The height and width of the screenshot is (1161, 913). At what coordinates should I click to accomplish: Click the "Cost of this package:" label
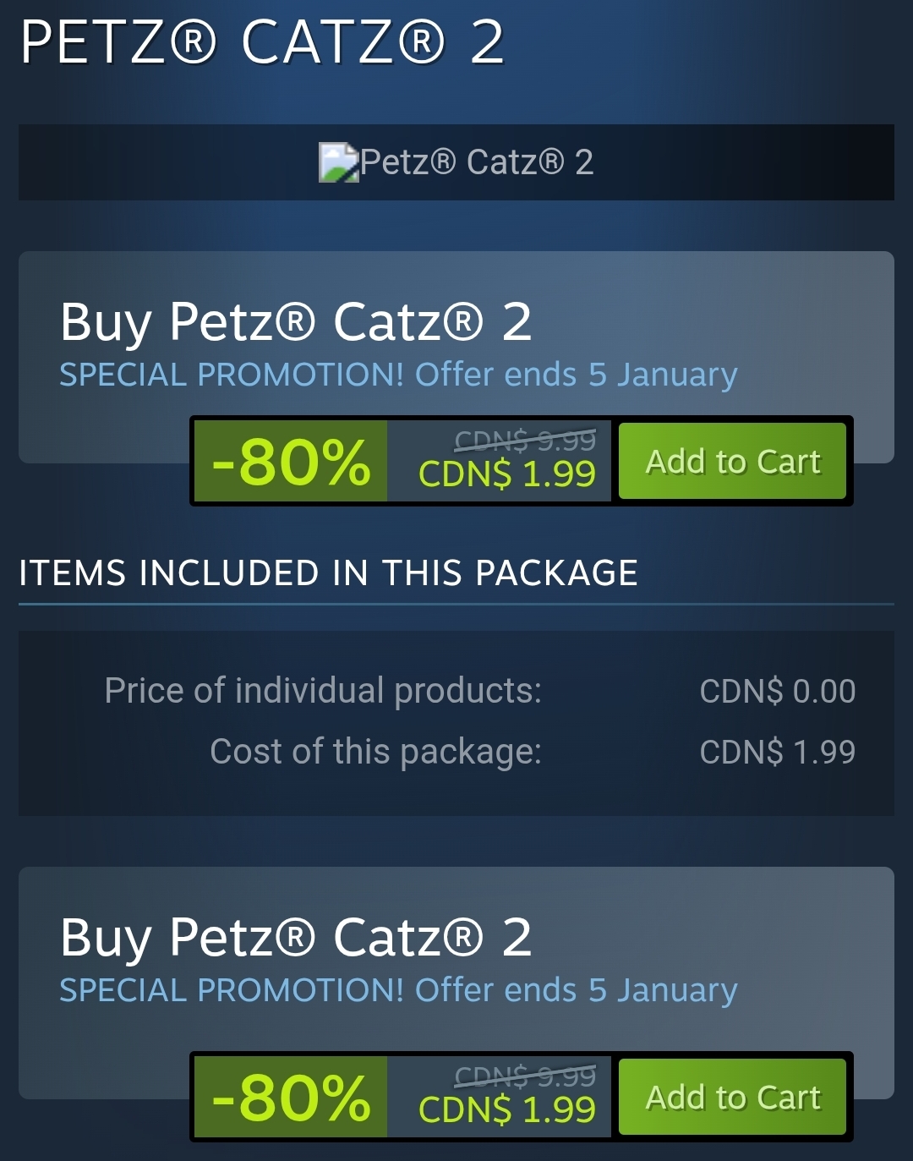point(375,752)
